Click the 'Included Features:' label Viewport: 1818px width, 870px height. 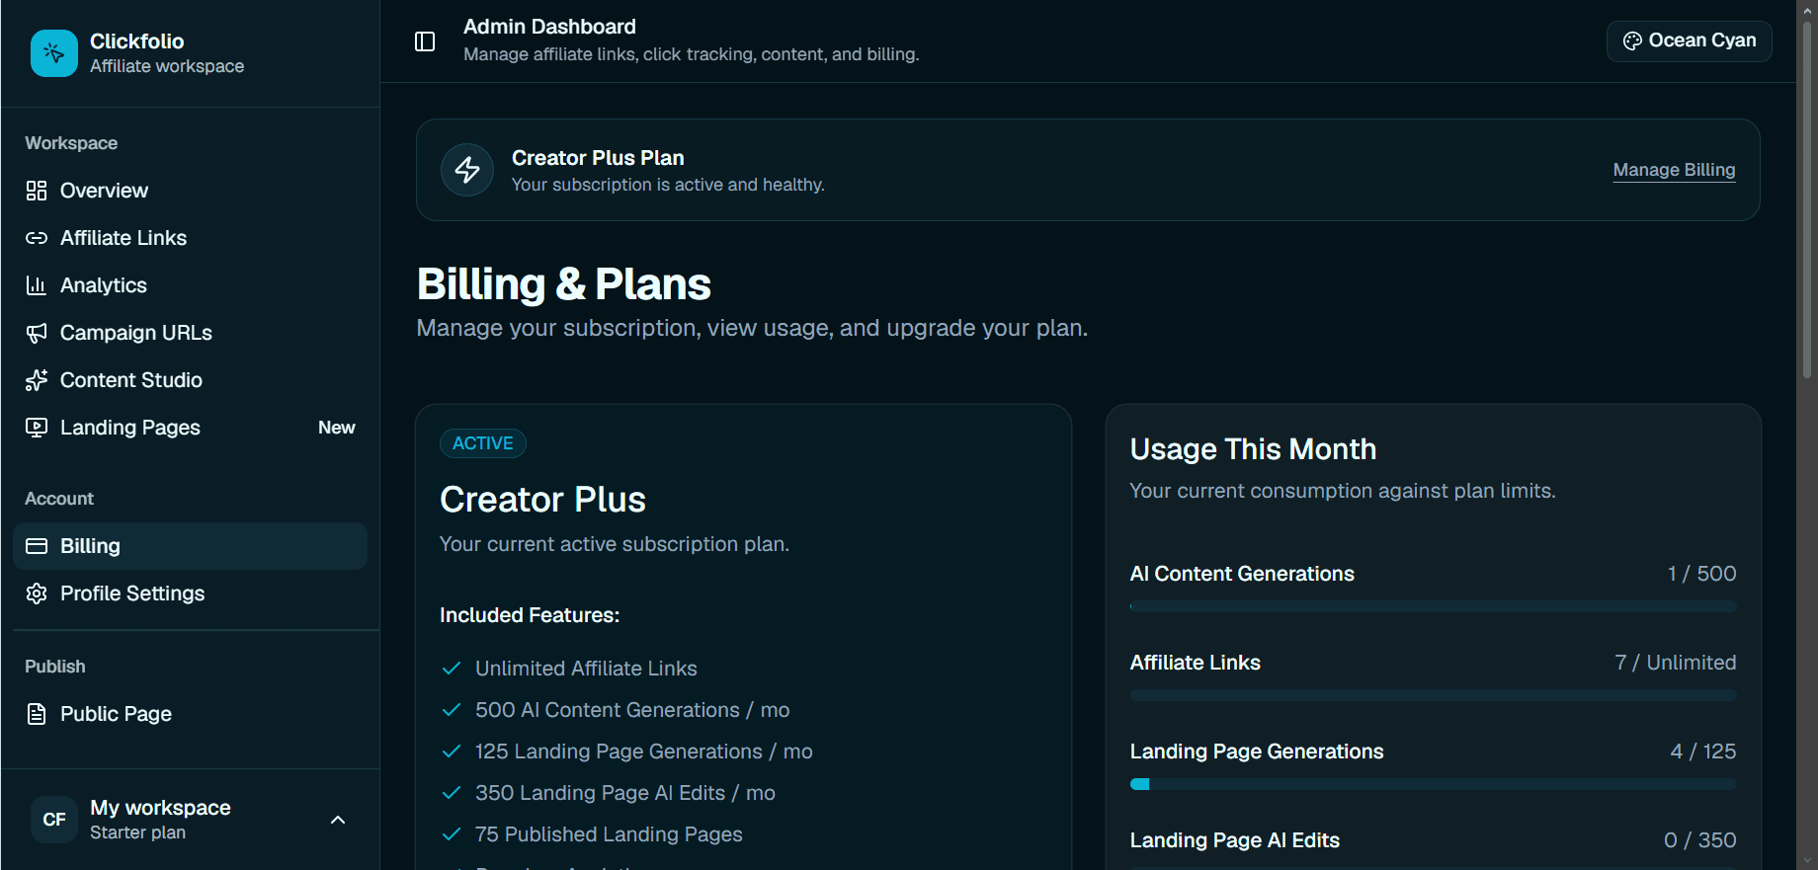point(530,615)
